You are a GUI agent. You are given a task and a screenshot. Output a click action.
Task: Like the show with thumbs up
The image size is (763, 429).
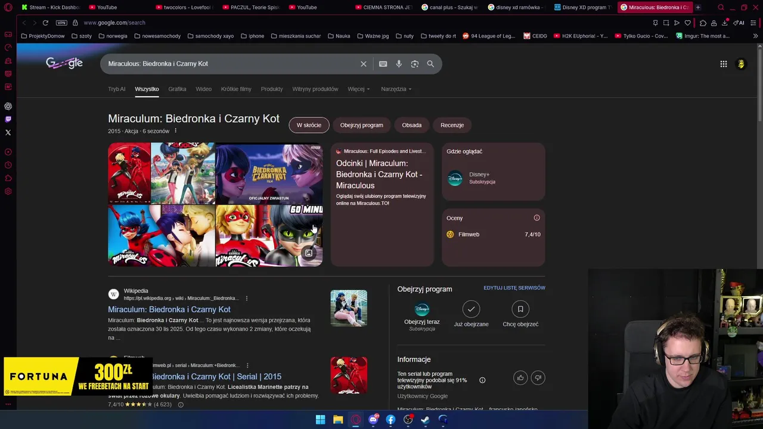[520, 378]
